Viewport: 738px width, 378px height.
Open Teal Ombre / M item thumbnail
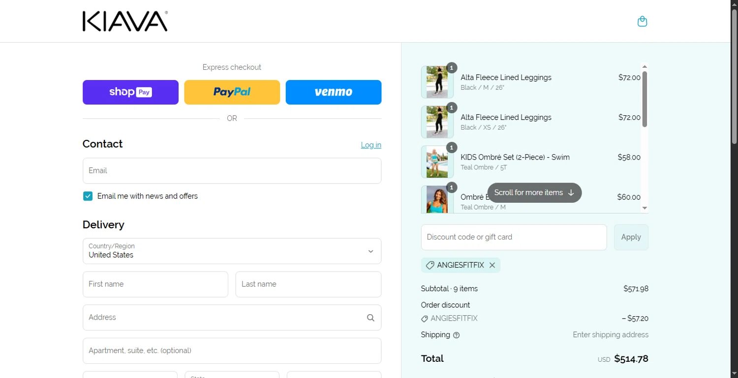(437, 199)
